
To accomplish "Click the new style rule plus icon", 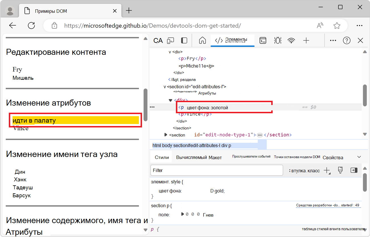I will pyautogui.click(x=326, y=170).
